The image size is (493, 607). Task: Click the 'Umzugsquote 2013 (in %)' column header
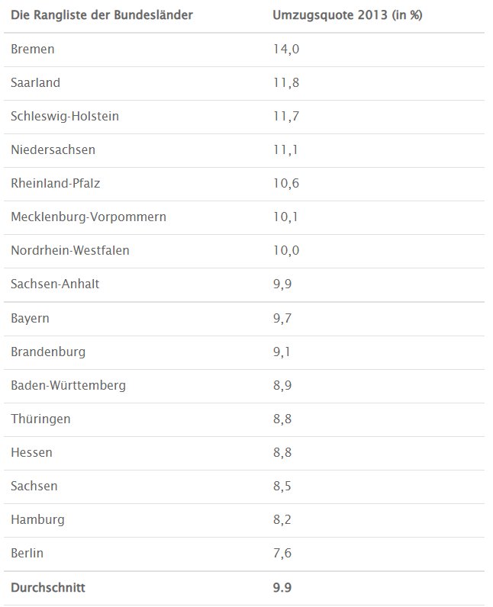[x=347, y=15]
